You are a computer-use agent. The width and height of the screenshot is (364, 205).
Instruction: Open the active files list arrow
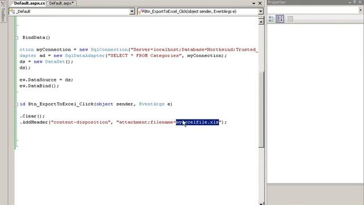click(x=254, y=3)
